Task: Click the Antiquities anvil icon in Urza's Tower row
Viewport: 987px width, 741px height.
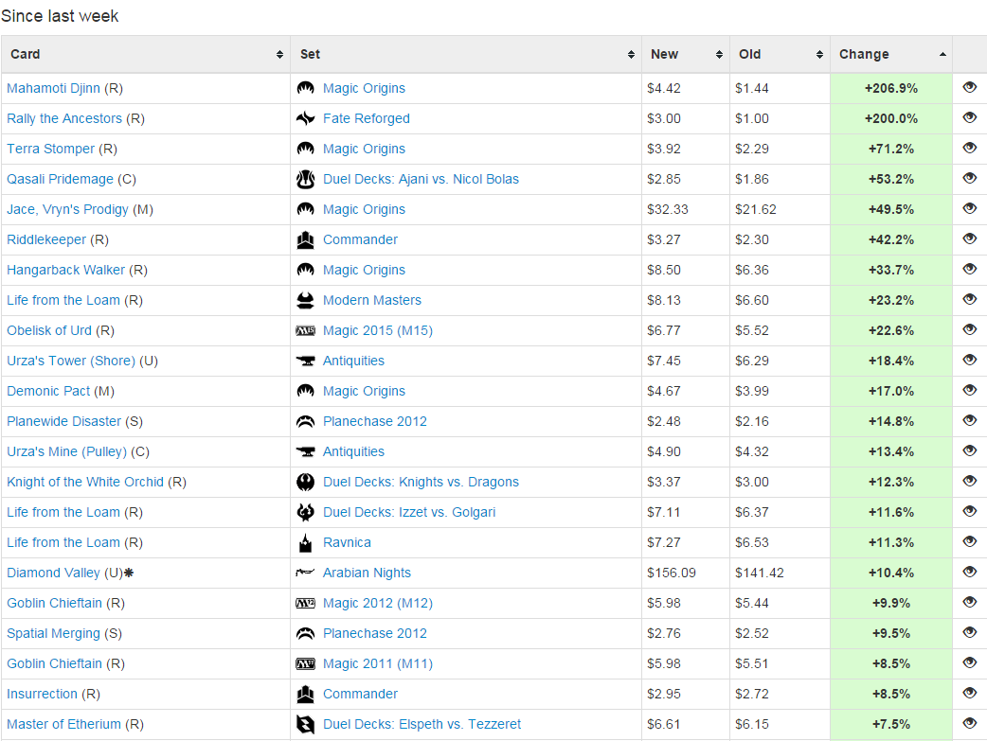Action: pyautogui.click(x=305, y=362)
